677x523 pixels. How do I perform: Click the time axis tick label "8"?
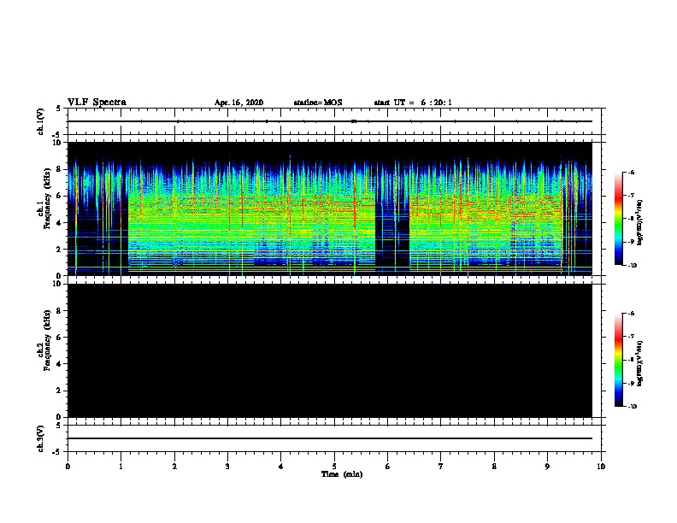point(494,467)
